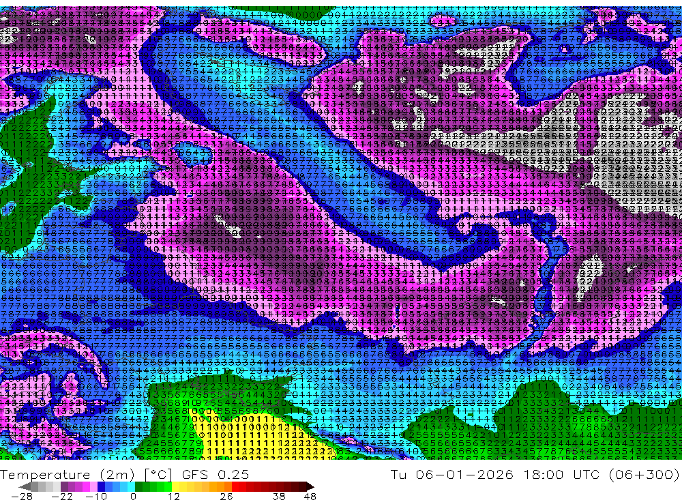Screen dimensions: 682x500
Task: Pick the dark purple swatch above -22
Action: pos(64,486)
